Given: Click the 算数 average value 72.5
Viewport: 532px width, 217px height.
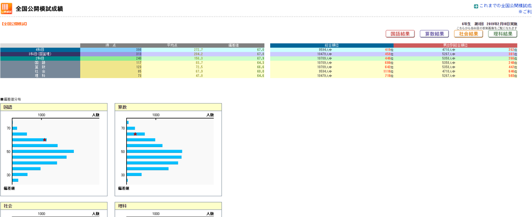Looking at the screenshot, I should (x=198, y=67).
